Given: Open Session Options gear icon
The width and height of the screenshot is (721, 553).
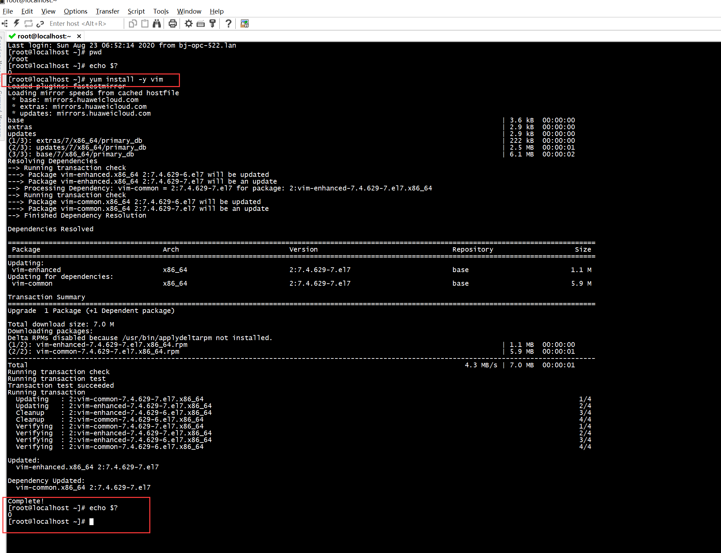Looking at the screenshot, I should point(188,23).
